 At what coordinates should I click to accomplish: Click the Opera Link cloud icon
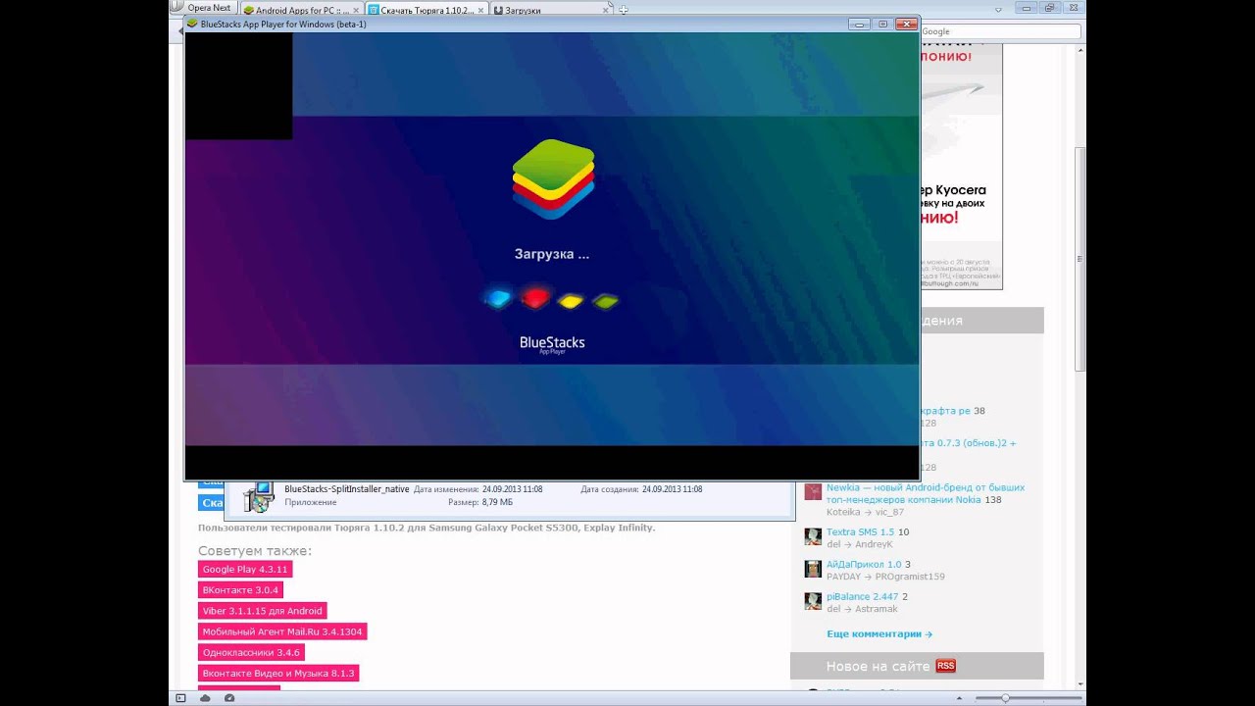point(205,698)
